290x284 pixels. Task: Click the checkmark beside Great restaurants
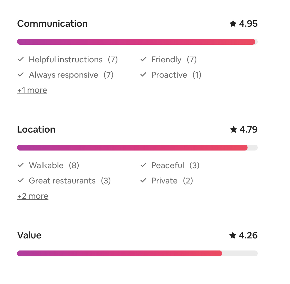pyautogui.click(x=21, y=181)
